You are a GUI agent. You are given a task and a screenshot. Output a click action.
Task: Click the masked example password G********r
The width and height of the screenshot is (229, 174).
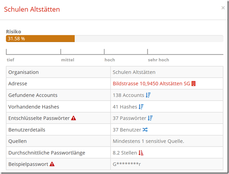click(127, 164)
